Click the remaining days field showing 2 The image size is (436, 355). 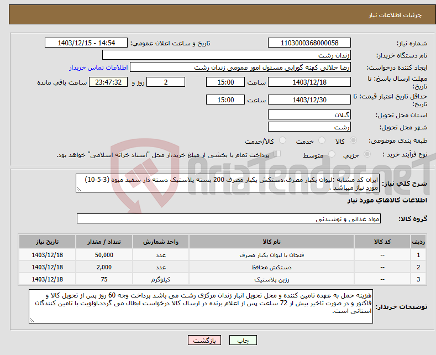tap(166, 82)
